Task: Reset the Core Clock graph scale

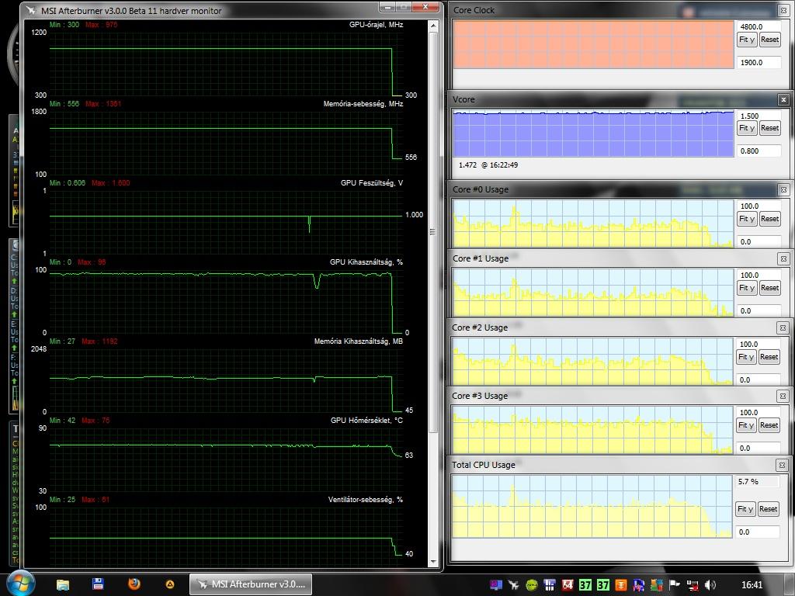Action: 769,40
